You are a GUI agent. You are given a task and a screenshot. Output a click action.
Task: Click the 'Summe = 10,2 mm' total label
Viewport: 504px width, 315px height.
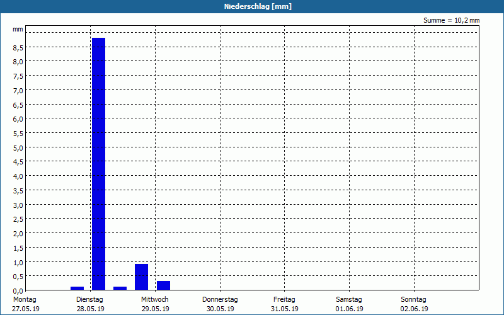[451, 20]
